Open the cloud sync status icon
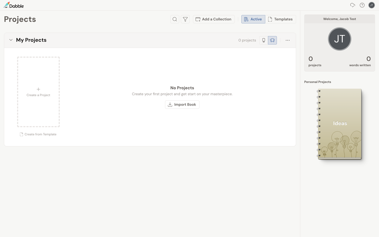The image size is (379, 237). (353, 5)
